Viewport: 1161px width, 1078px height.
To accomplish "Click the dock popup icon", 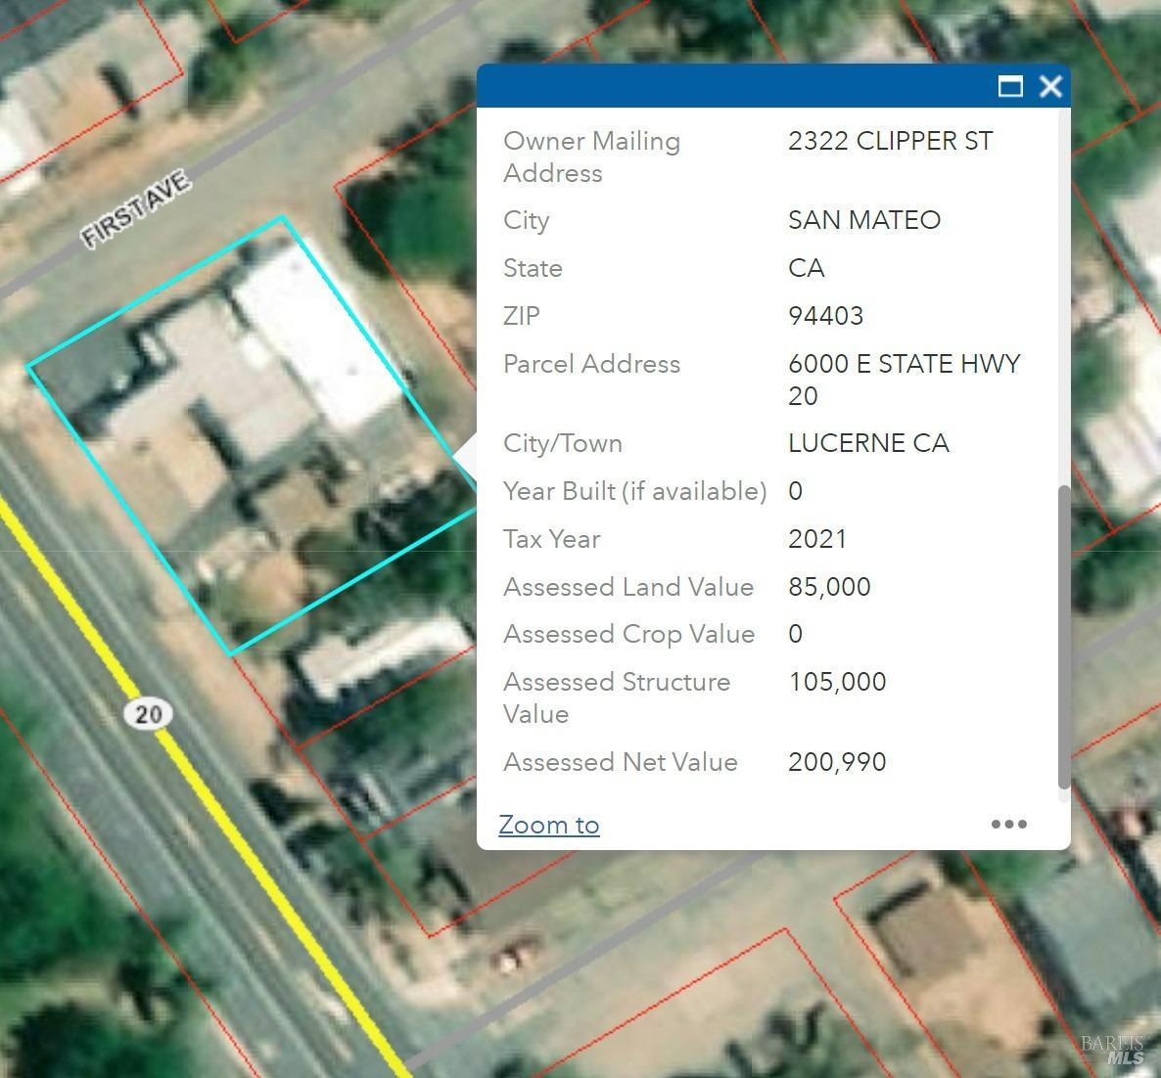I will (x=1010, y=87).
